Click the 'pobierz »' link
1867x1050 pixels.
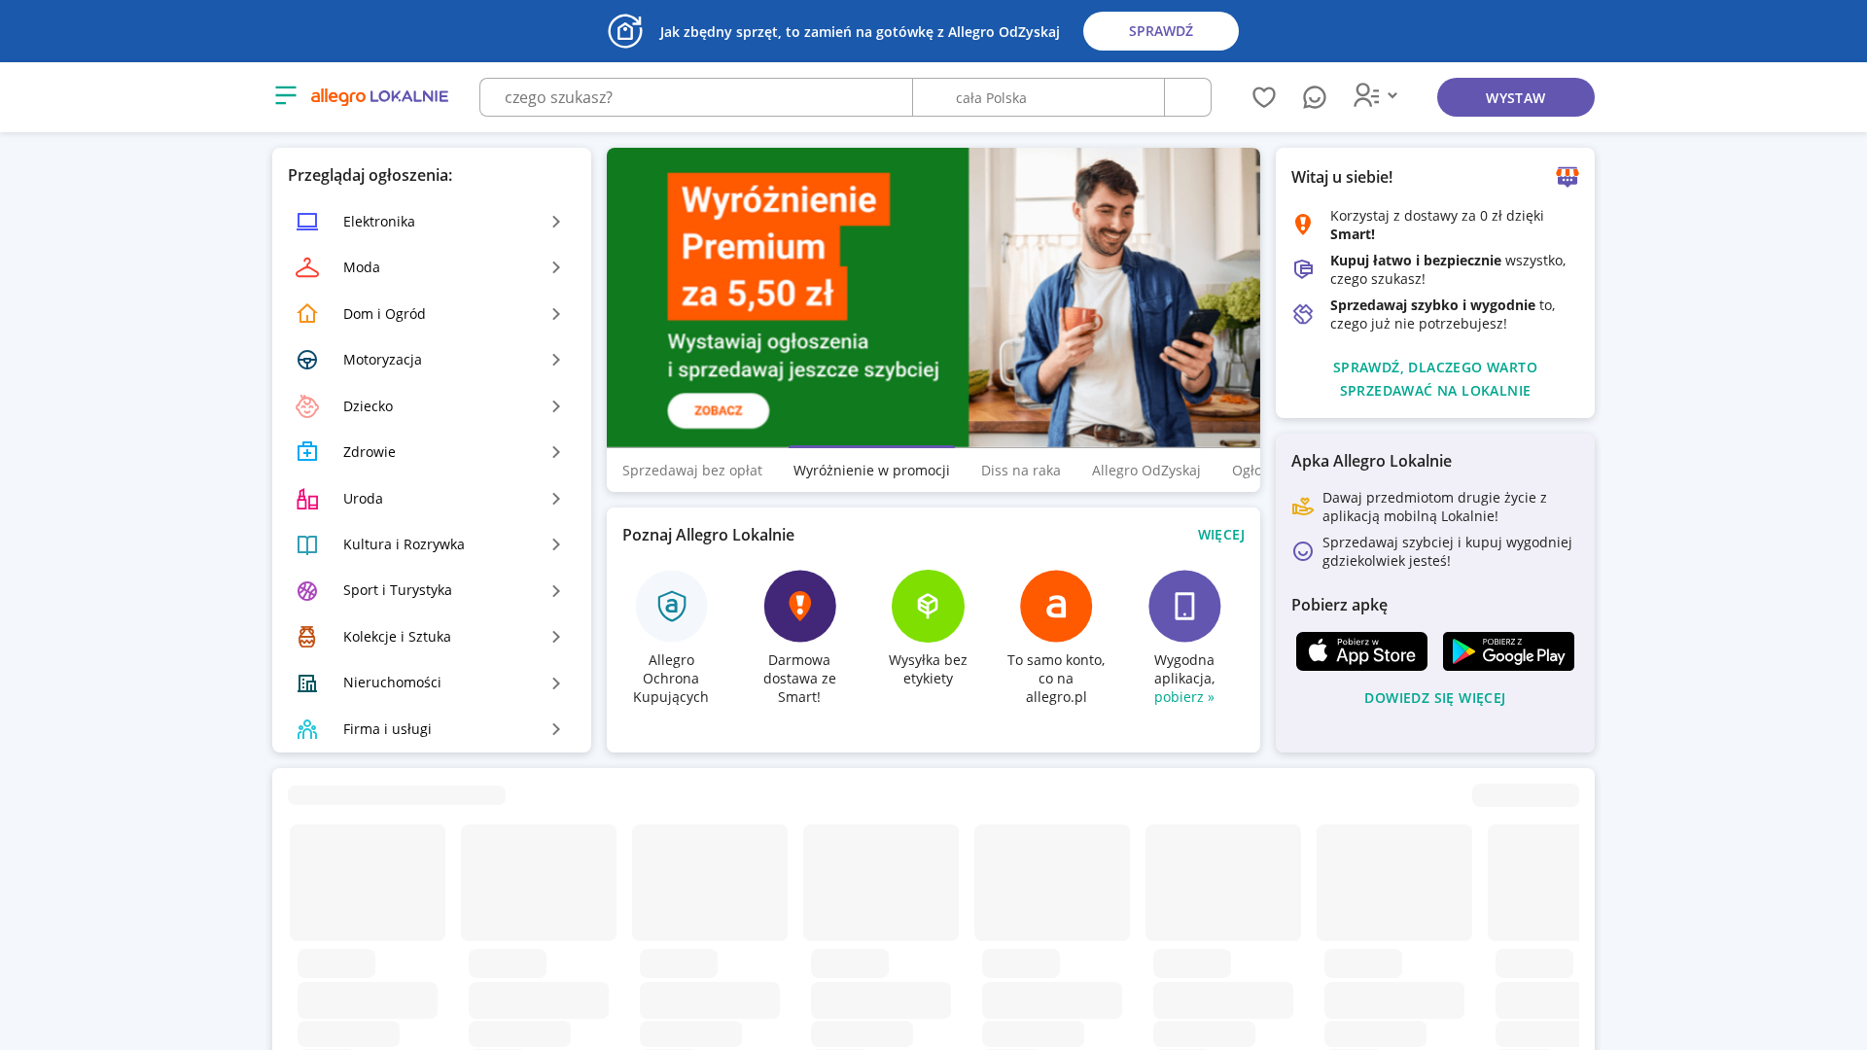click(x=1184, y=697)
